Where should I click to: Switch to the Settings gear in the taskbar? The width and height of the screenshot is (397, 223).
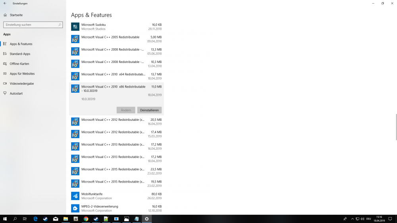point(146,219)
